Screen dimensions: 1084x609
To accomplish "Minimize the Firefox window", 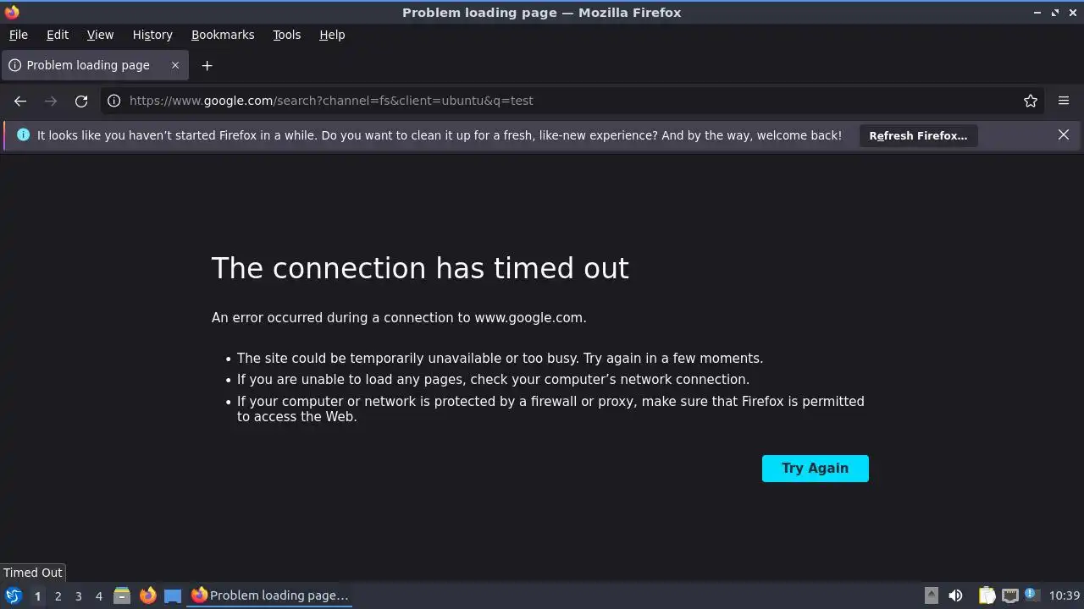I will tap(1037, 13).
